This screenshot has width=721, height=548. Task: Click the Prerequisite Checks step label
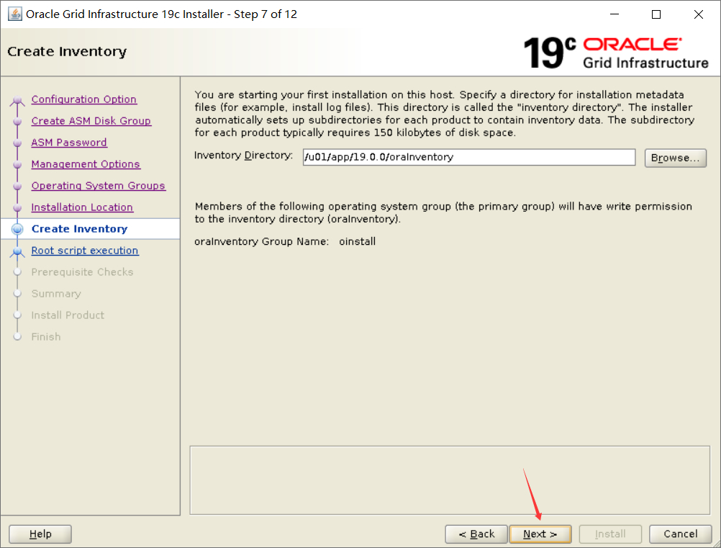coord(82,272)
